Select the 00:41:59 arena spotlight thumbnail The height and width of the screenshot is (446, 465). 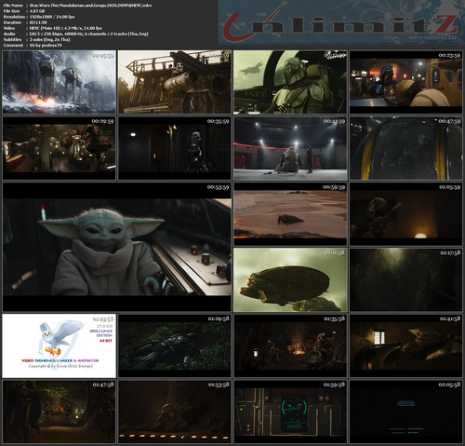[290, 148]
